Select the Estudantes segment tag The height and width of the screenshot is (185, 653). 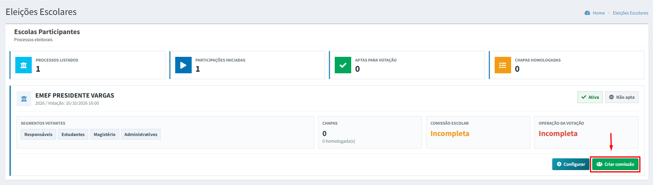(x=73, y=134)
